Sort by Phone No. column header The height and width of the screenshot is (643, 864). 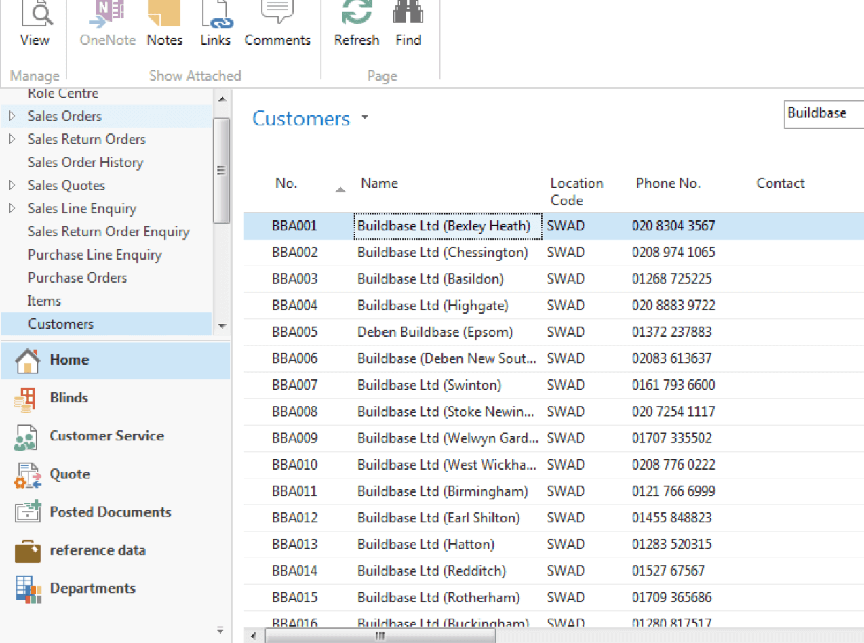click(x=668, y=183)
